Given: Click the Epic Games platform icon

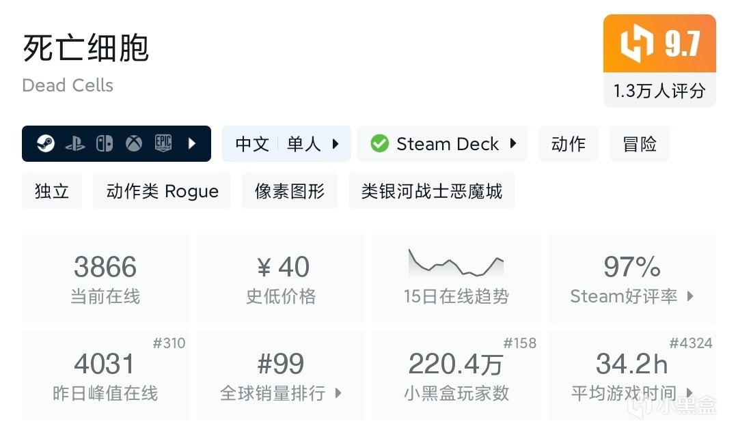Looking at the screenshot, I should click(x=163, y=143).
